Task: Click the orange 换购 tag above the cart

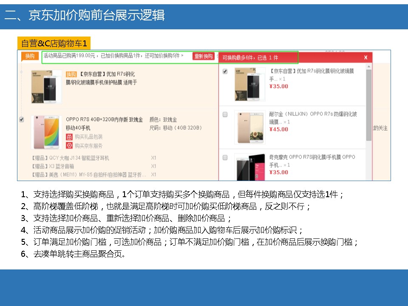Action: coord(30,56)
